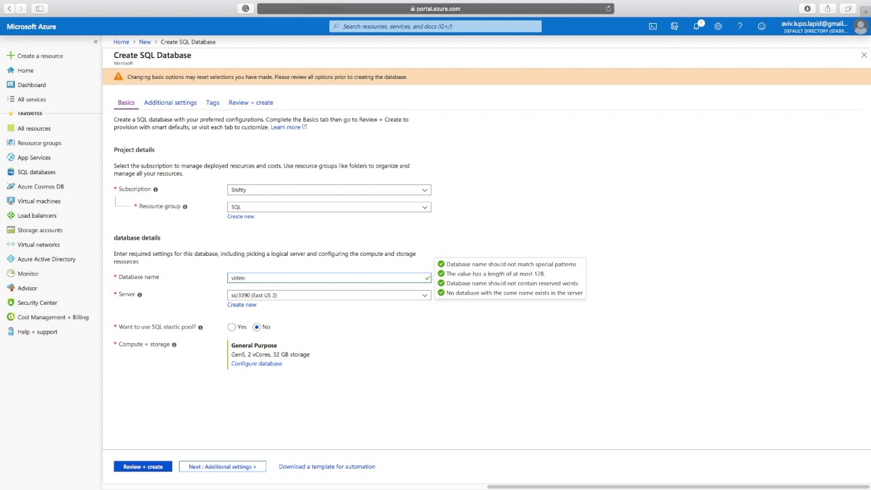Open Dashboard in the left sidebar
The width and height of the screenshot is (871, 490).
(x=31, y=85)
